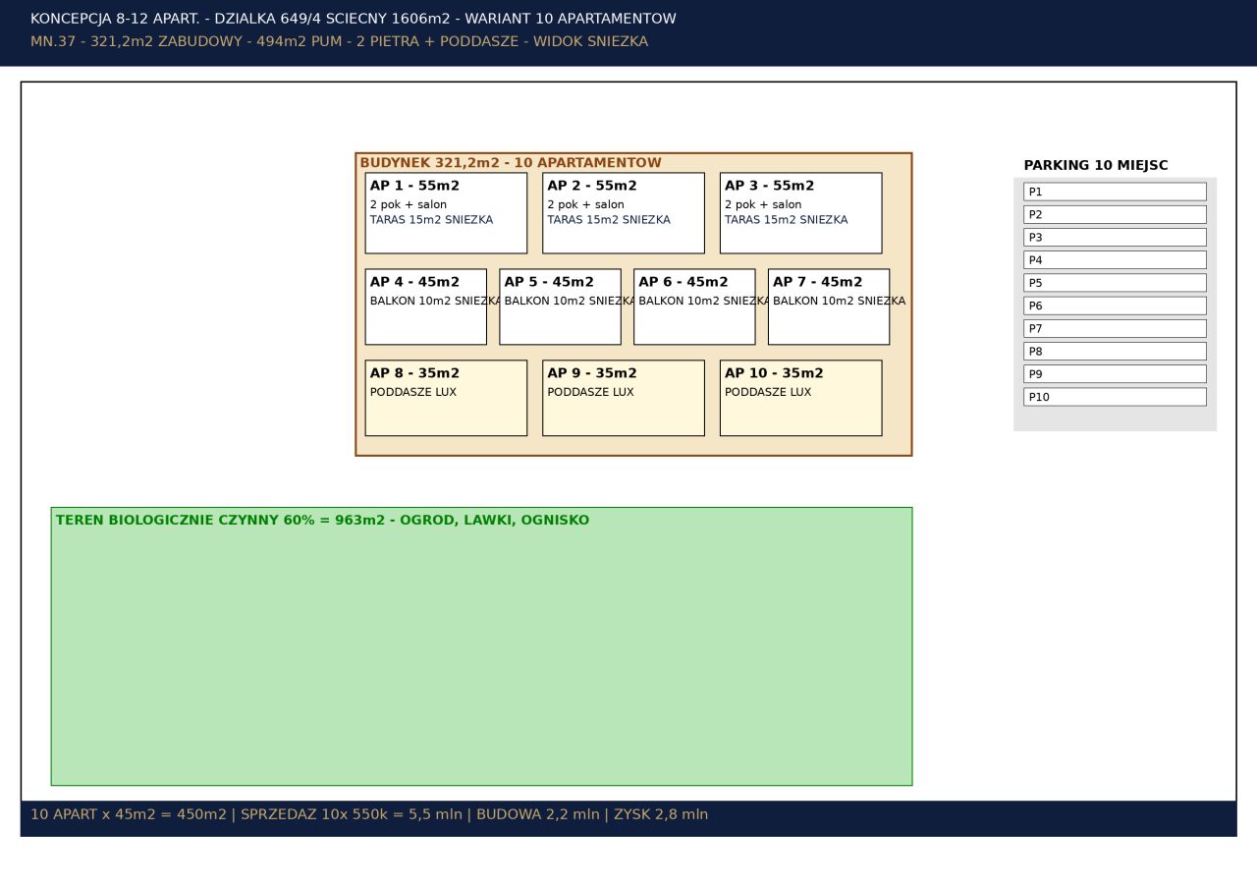The height and width of the screenshot is (889, 1257).
Task: Click parking space P7
Action: [x=1115, y=328]
